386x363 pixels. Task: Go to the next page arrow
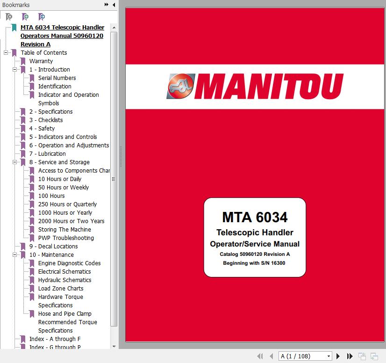pyautogui.click(x=338, y=356)
